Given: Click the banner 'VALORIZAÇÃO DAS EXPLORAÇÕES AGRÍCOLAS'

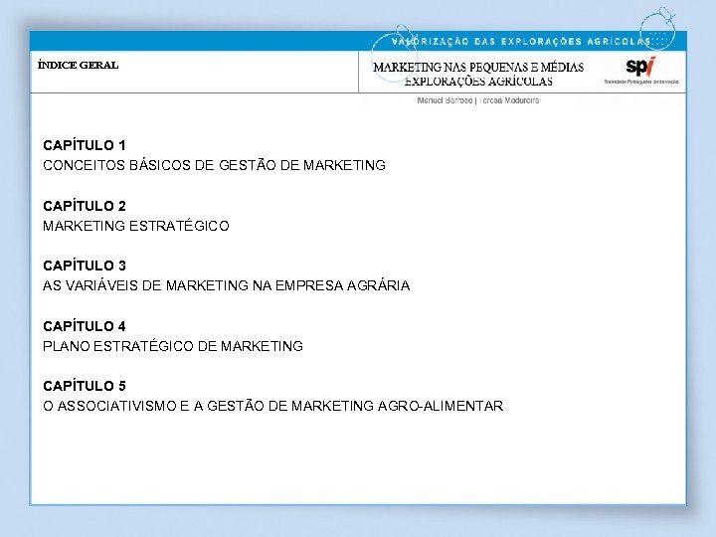Looking at the screenshot, I should [521, 42].
